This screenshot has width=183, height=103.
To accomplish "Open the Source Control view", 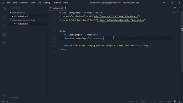I will pyautogui.click(x=4, y=26).
